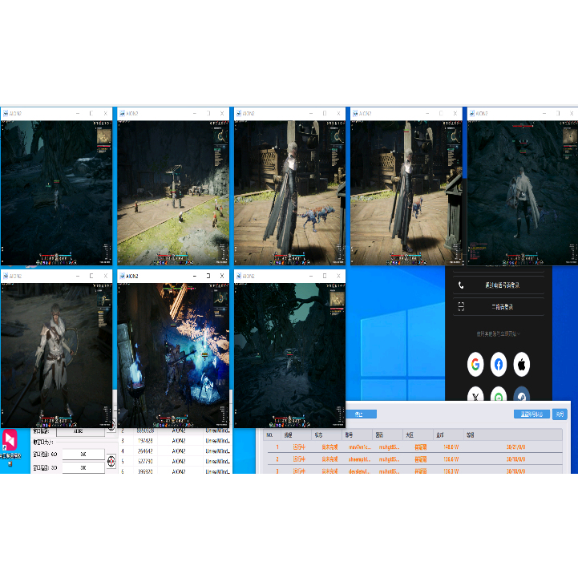
Task: Sign in with the Apple icon
Action: pyautogui.click(x=522, y=364)
